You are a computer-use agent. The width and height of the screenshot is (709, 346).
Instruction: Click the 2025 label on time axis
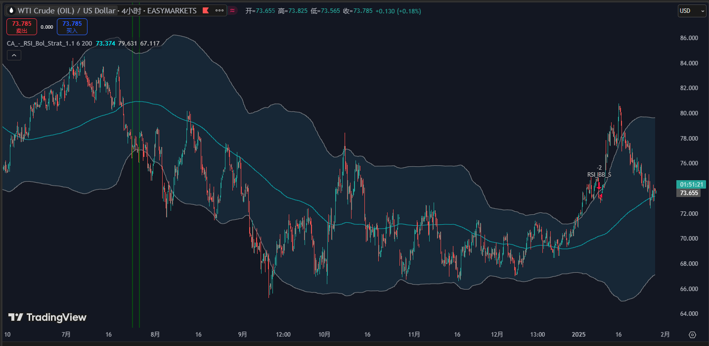coord(578,335)
